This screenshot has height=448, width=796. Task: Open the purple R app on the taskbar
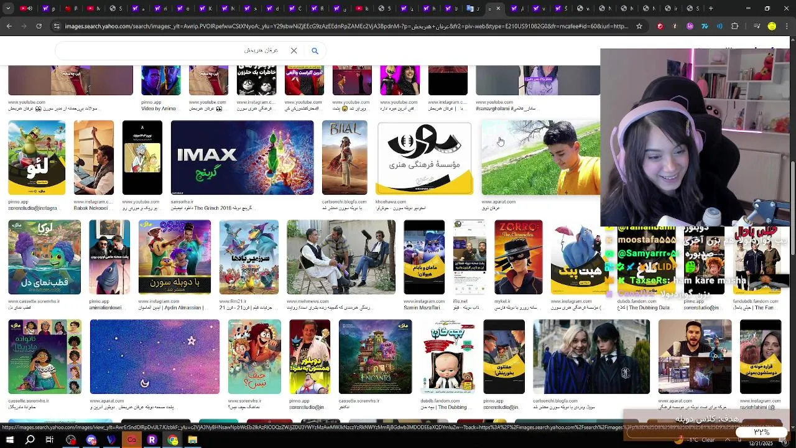(x=152, y=440)
